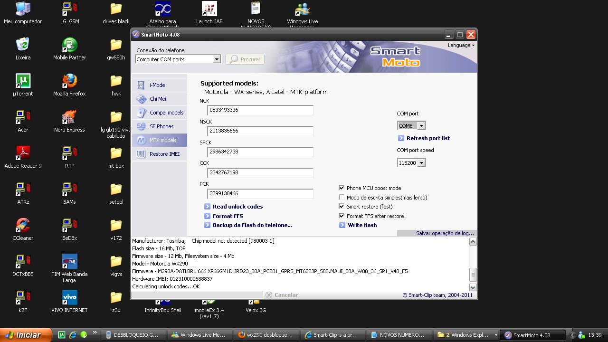
Task: Select the Adobe Reader 9 icon
Action: coord(23,157)
